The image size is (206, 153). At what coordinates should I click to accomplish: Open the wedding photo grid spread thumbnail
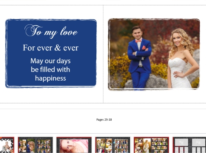[x=113, y=145]
